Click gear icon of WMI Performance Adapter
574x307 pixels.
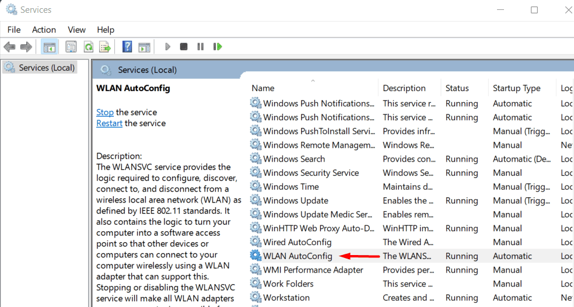tap(256, 270)
